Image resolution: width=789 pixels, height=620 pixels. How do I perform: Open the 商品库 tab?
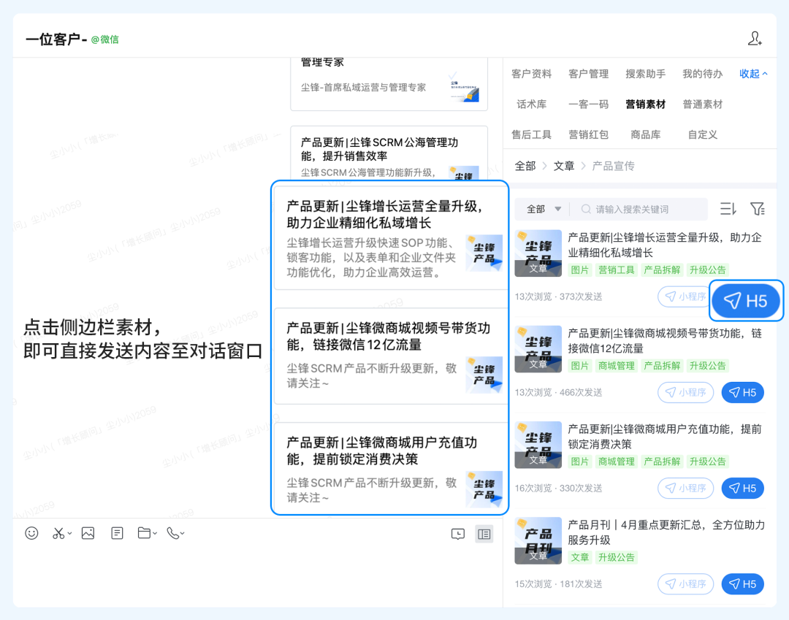click(x=645, y=134)
